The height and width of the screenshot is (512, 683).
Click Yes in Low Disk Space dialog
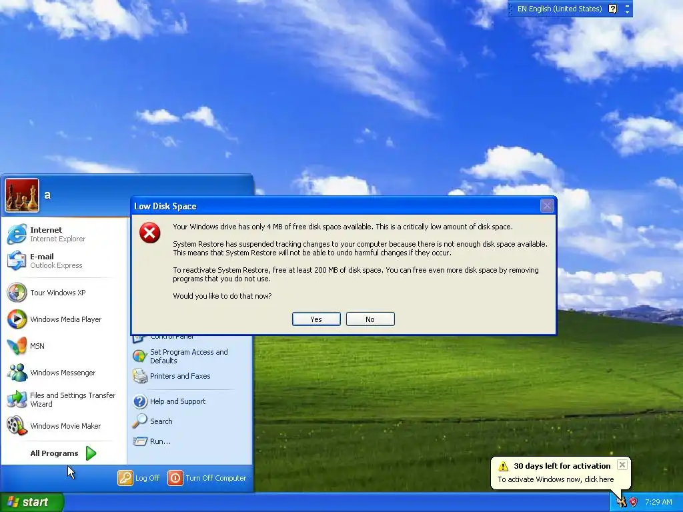pyautogui.click(x=316, y=319)
